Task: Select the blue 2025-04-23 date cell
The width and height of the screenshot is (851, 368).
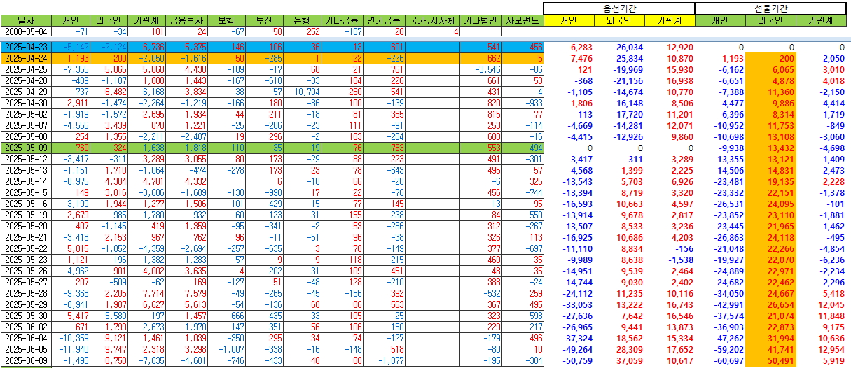Action: pyautogui.click(x=26, y=46)
